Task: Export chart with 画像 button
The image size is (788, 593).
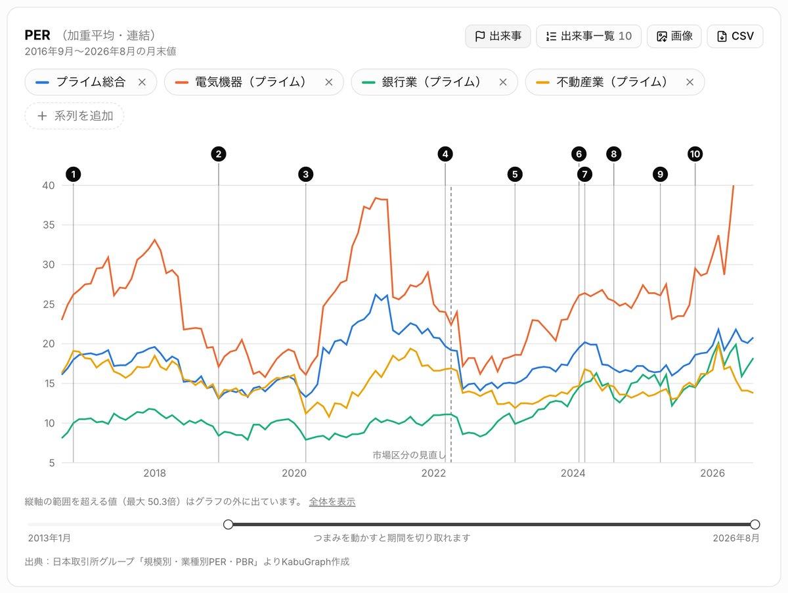Action: [x=674, y=36]
